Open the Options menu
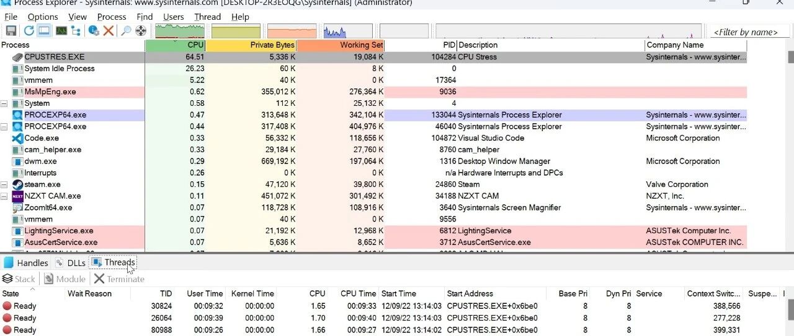Viewport: 794px width, 336px height. (x=43, y=17)
